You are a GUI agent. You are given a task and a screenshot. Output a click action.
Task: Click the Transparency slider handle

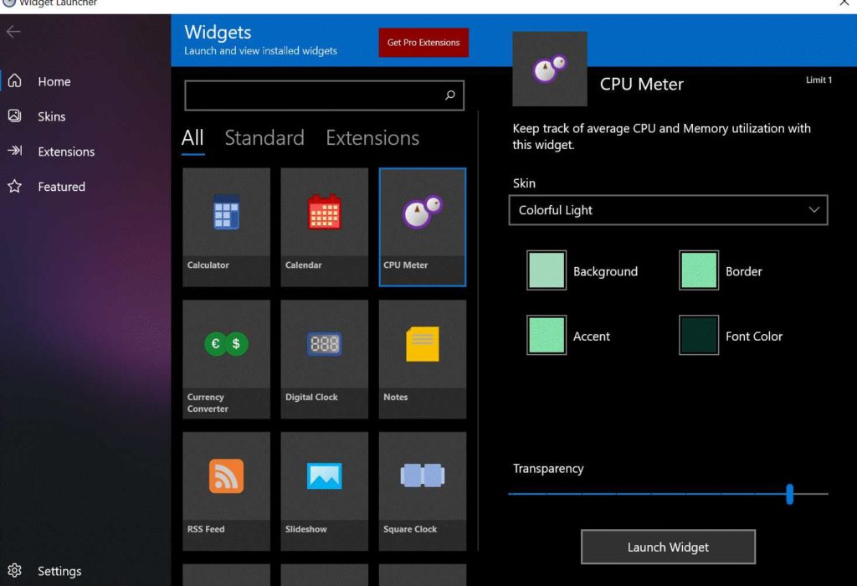coord(789,494)
